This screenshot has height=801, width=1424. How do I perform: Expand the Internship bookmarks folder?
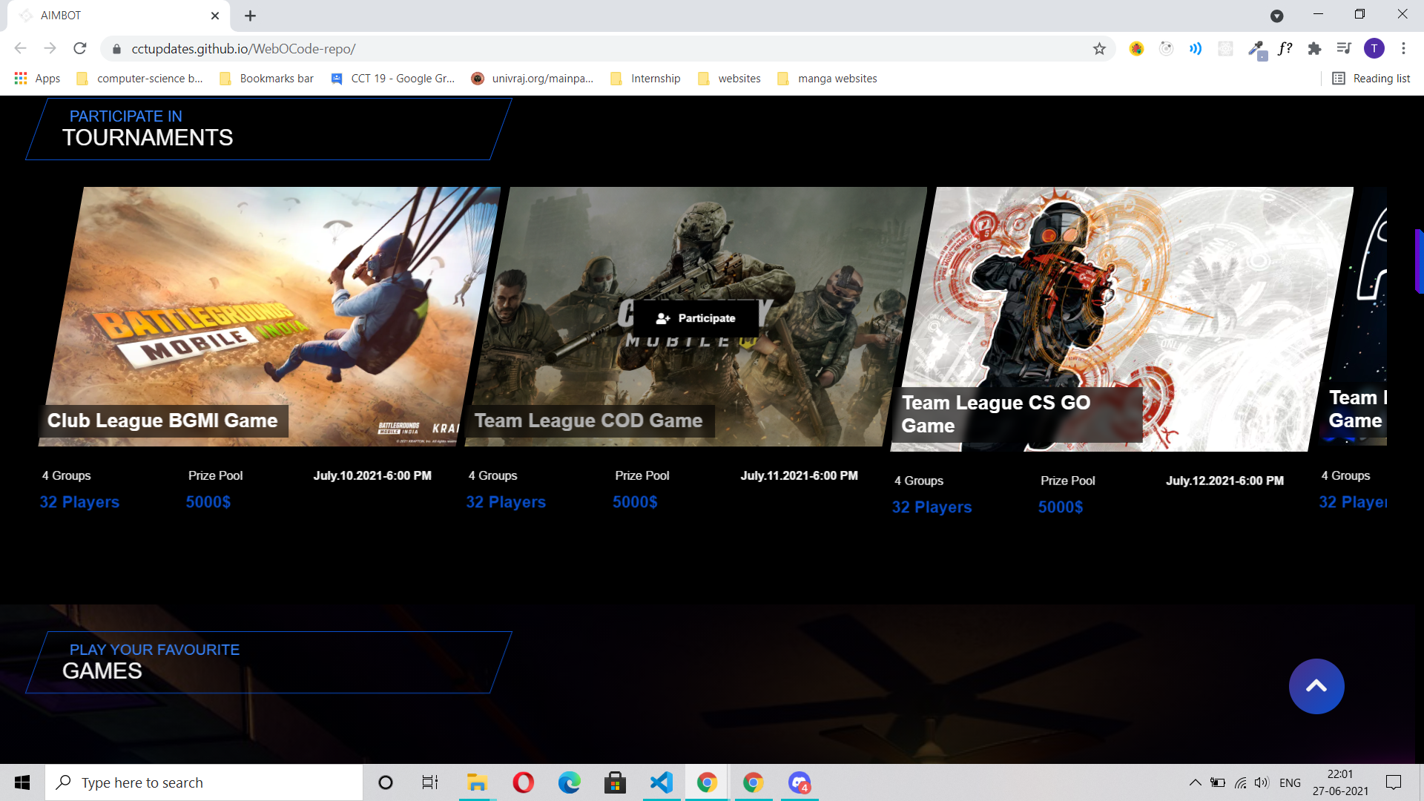click(645, 79)
